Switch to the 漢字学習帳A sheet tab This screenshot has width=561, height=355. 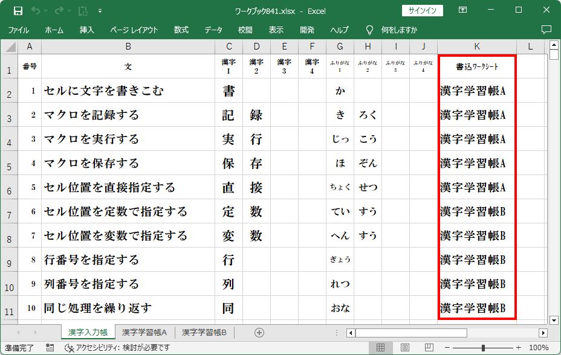pyautogui.click(x=144, y=333)
